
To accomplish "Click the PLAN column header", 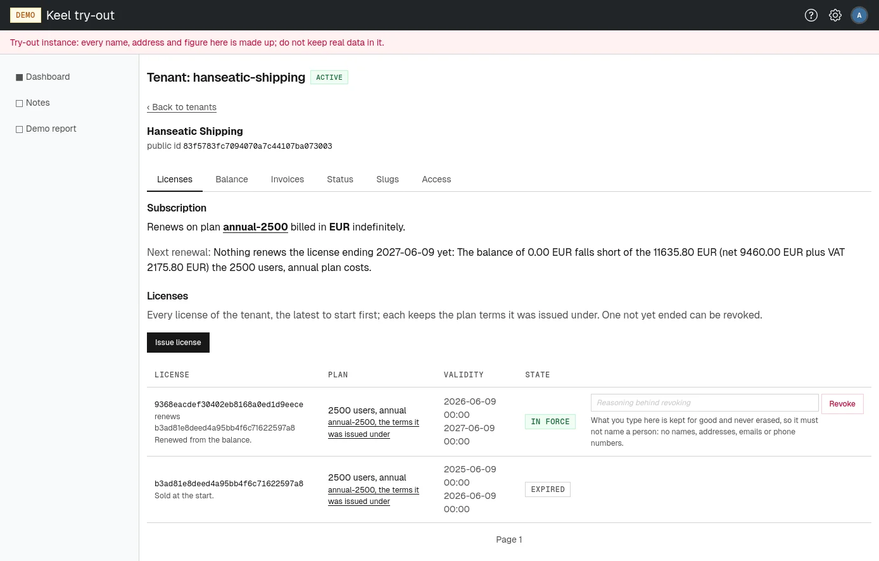I will (338, 375).
